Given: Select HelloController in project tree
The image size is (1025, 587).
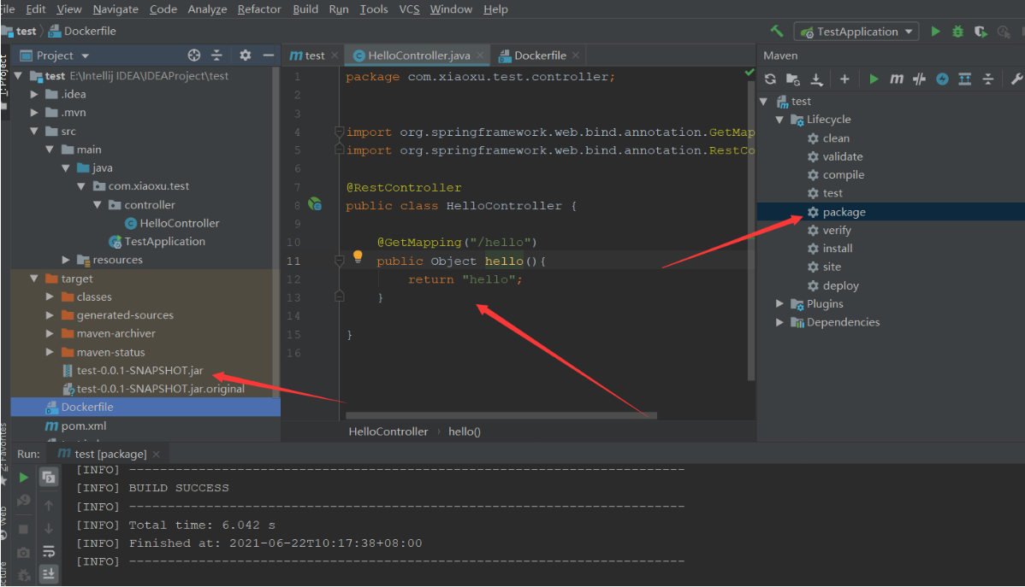Looking at the screenshot, I should tap(179, 223).
